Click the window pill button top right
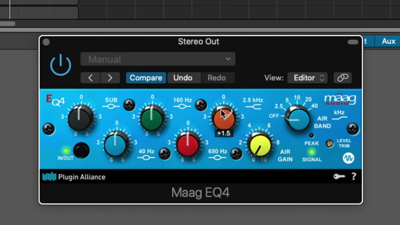This screenshot has width=400, height=225. (x=353, y=42)
